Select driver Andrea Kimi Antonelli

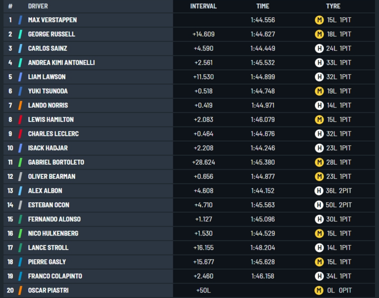click(x=61, y=62)
